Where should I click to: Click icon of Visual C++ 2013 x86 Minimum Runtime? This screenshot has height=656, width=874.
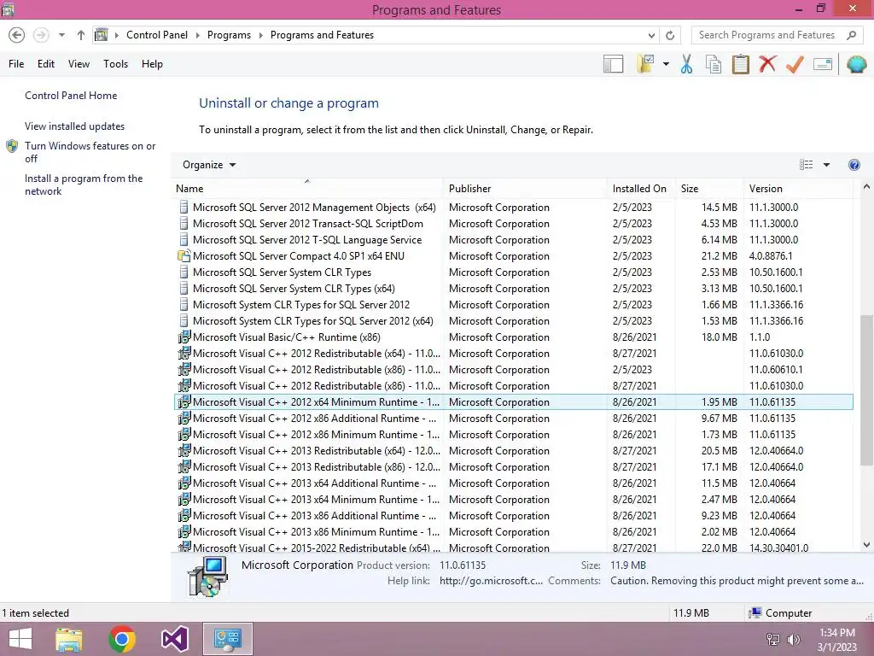[184, 531]
